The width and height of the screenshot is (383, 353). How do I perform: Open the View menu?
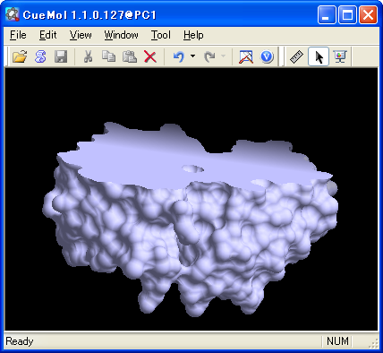pyautogui.click(x=81, y=35)
